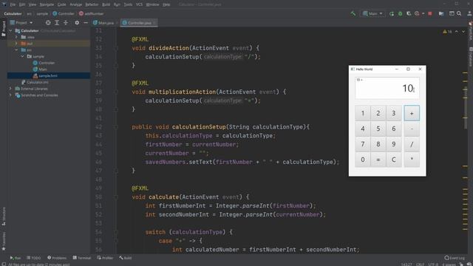The image size is (473, 266).
Task: Click the Rerun Main icon
Action: [x=392, y=13]
